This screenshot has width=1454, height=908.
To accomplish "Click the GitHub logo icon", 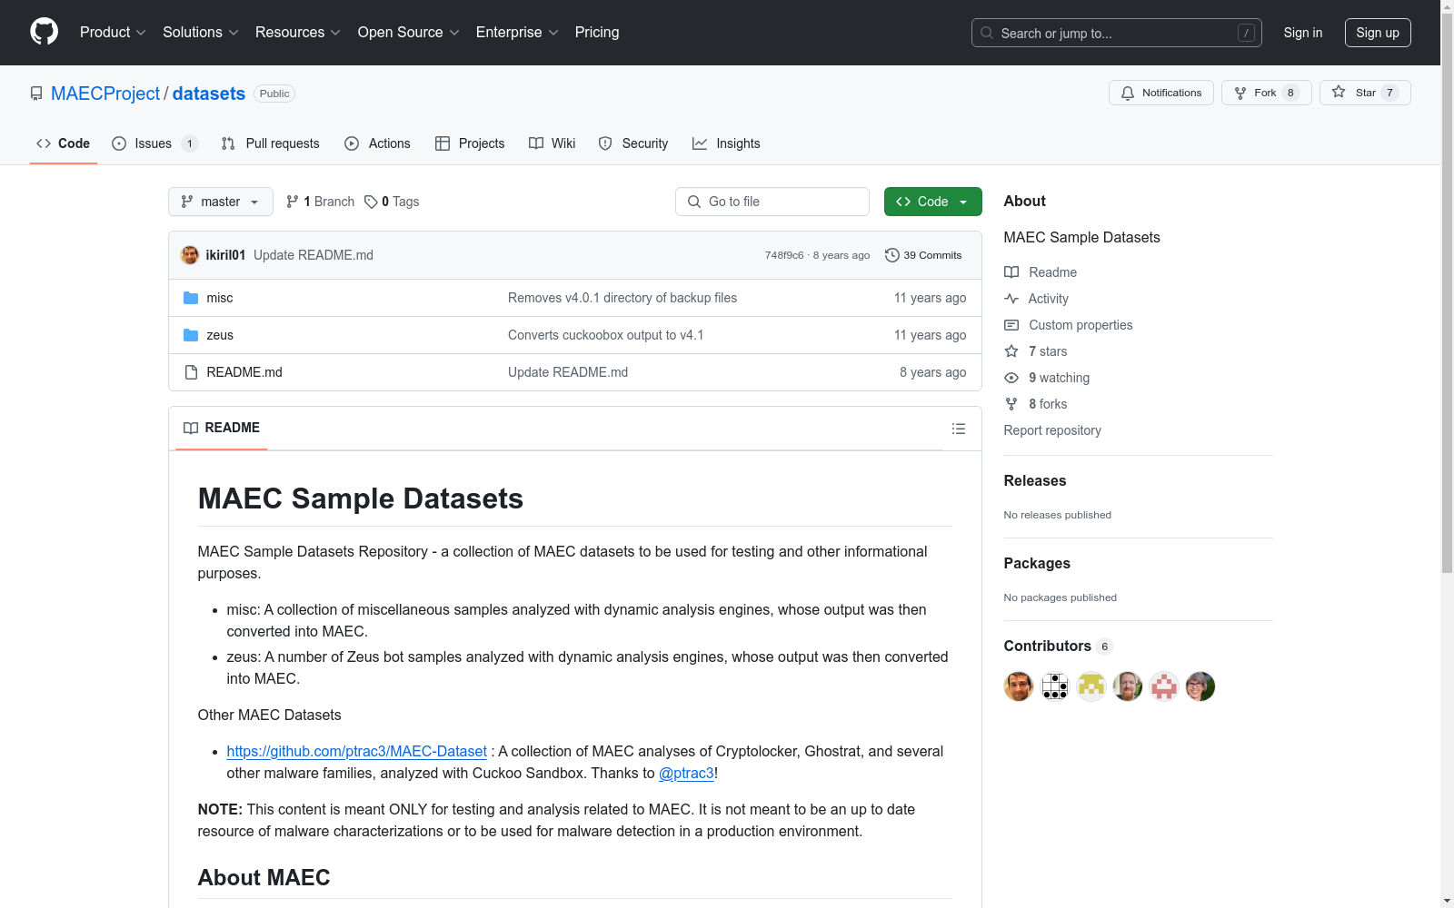I will (x=44, y=32).
